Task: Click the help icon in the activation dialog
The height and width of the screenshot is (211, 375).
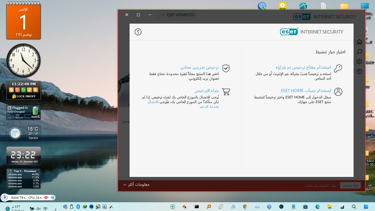Action: 138,32
